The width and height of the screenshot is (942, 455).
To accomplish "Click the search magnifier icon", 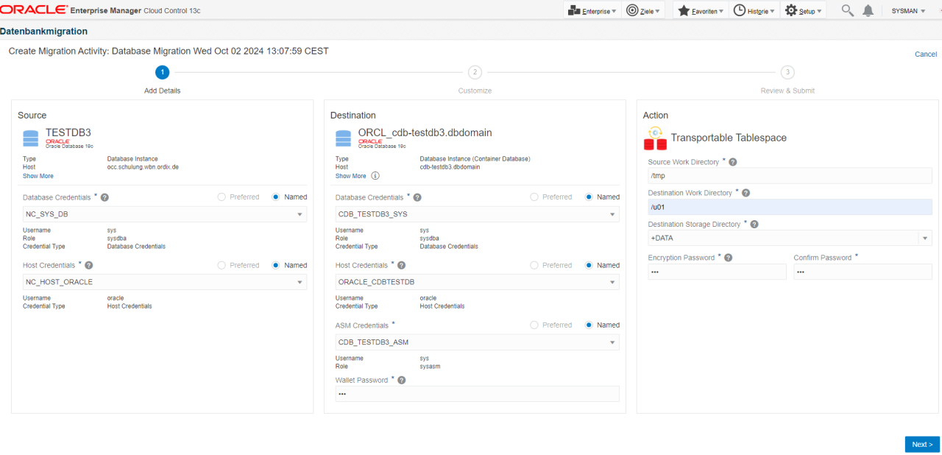I will click(x=848, y=10).
